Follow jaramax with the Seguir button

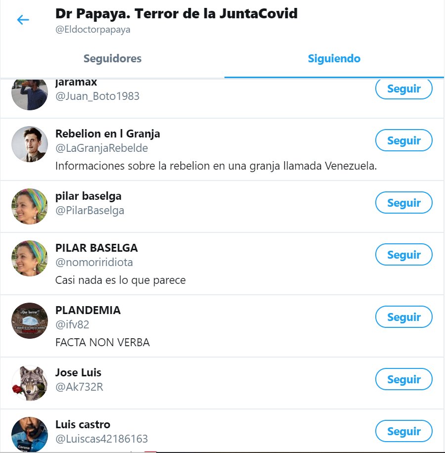pyautogui.click(x=403, y=89)
